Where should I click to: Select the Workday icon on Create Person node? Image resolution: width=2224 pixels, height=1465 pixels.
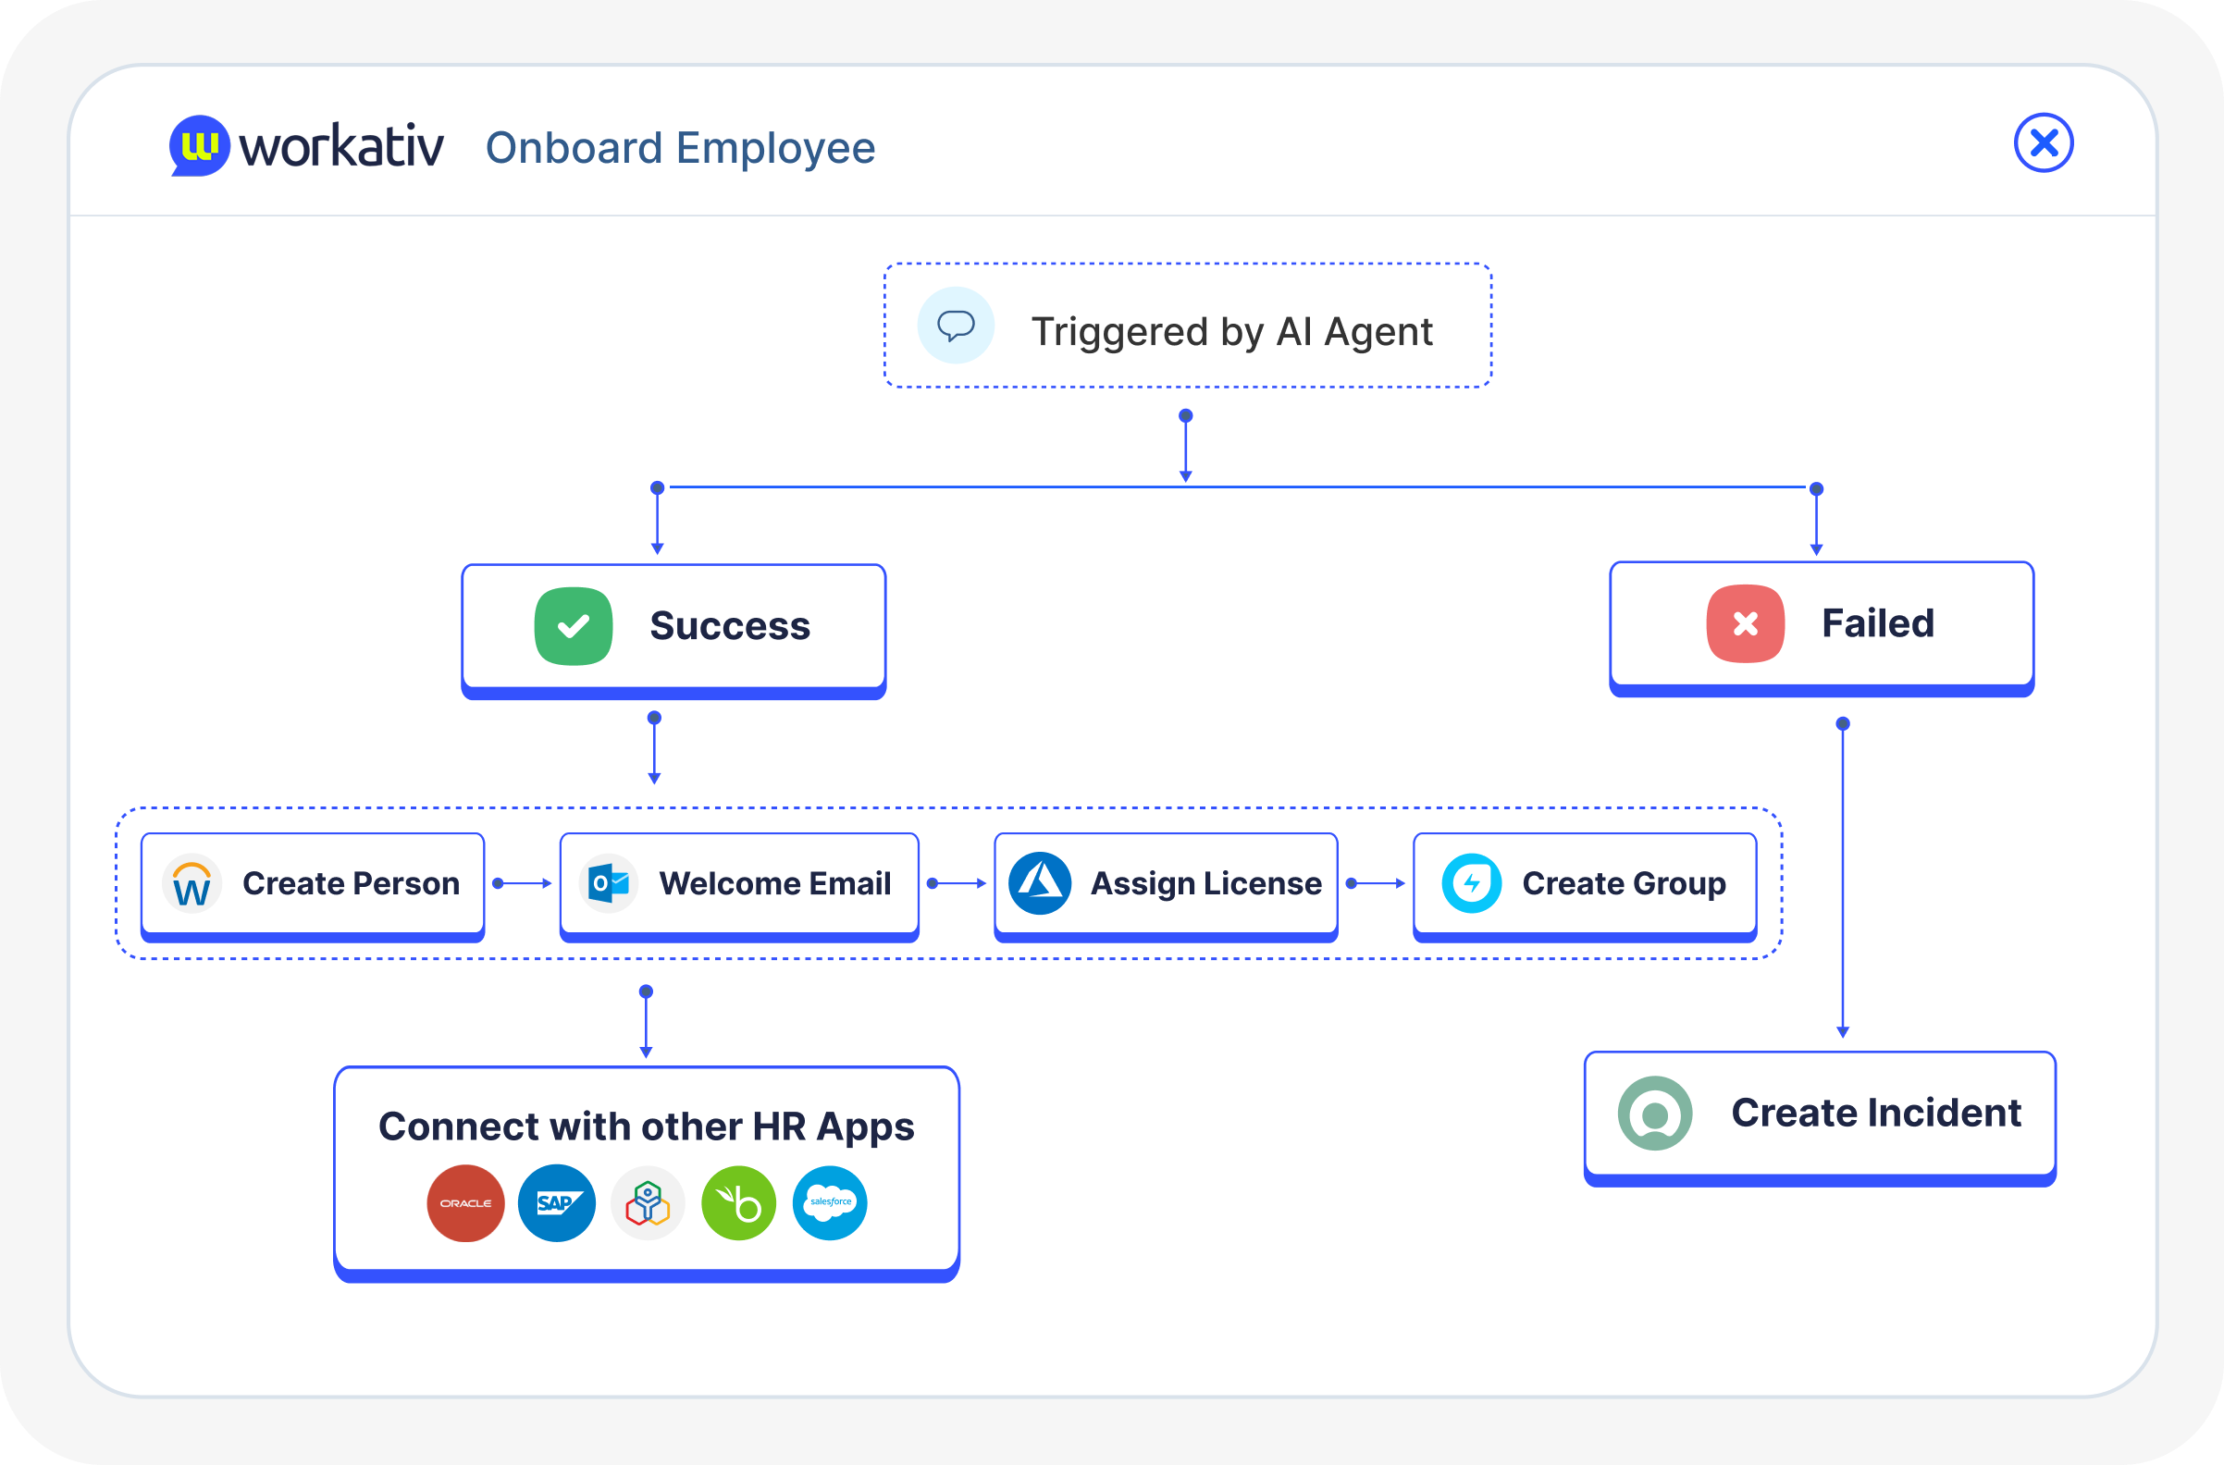tap(193, 884)
